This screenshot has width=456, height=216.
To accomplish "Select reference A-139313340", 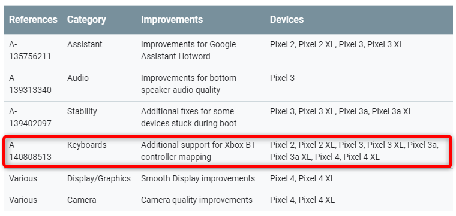I will [30, 84].
